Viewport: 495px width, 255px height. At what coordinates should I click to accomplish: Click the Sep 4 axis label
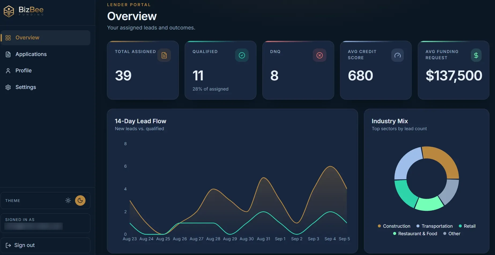click(x=330, y=239)
